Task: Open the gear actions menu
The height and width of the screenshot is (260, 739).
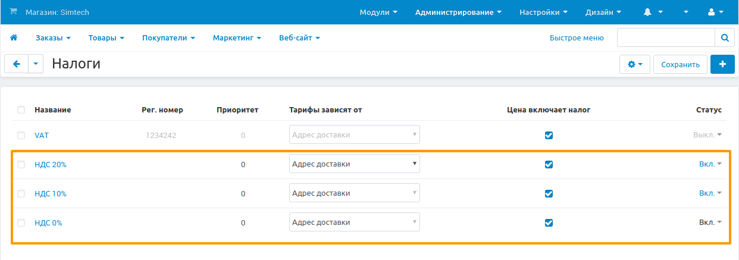Action: pos(635,64)
